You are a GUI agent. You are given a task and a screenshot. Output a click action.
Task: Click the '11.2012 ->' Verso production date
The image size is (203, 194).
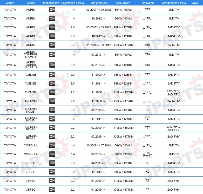click(98, 172)
